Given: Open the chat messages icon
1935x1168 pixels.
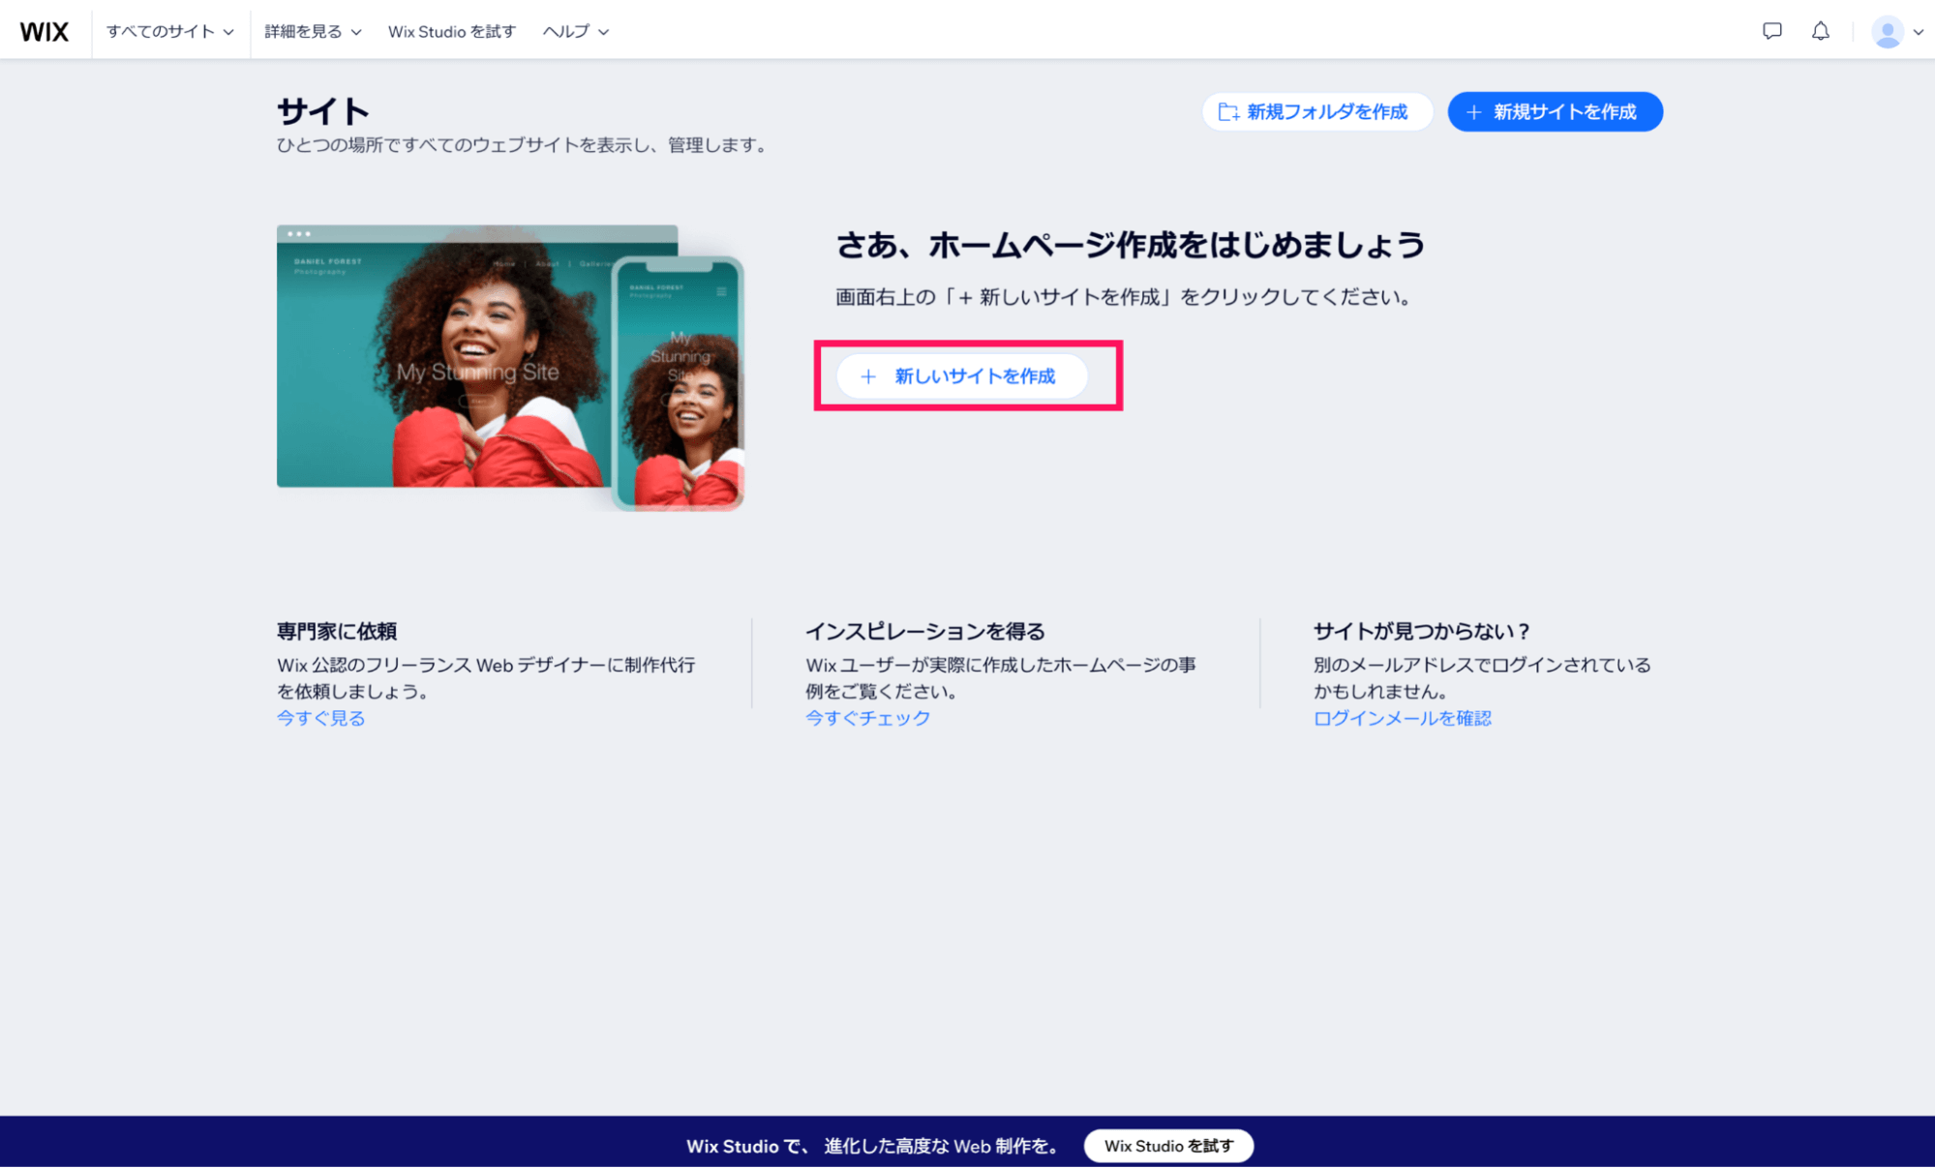Looking at the screenshot, I should point(1771,30).
